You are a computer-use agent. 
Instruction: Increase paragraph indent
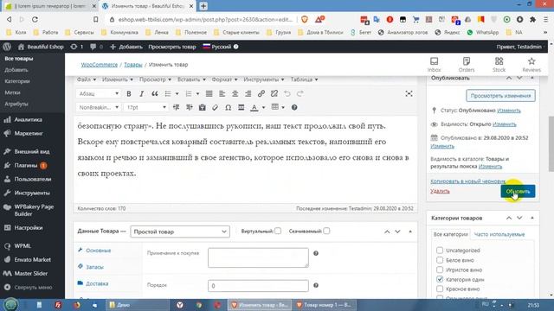[x=189, y=107]
